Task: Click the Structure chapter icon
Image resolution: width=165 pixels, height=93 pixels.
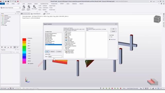Action: pos(66,32)
